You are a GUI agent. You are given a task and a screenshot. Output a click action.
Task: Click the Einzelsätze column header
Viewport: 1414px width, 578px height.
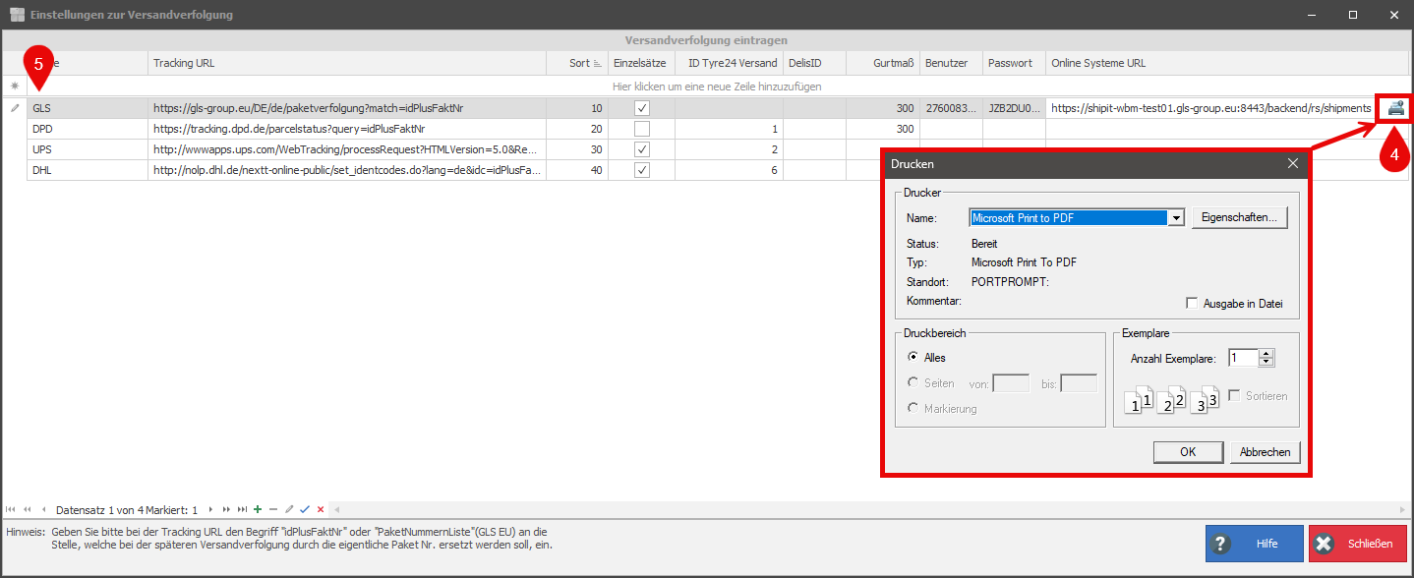pyautogui.click(x=641, y=63)
